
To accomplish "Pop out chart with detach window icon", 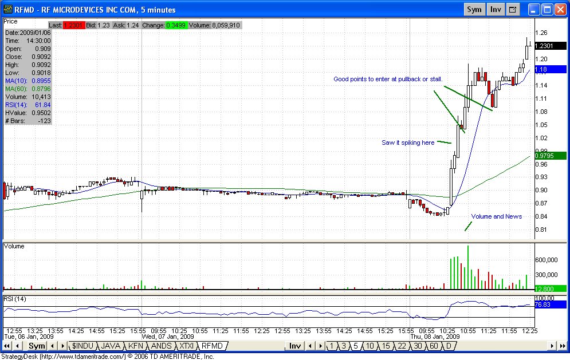I will click(513, 10).
